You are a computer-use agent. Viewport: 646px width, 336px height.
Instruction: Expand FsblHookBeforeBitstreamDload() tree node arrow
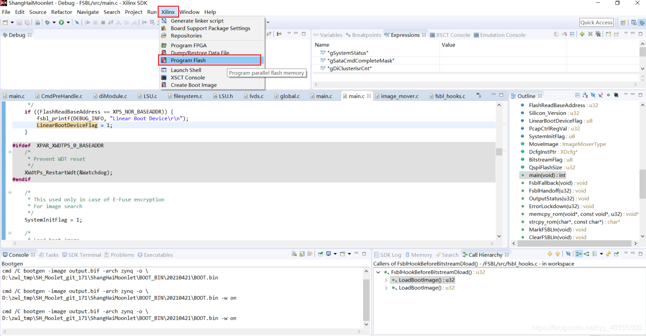point(378,272)
